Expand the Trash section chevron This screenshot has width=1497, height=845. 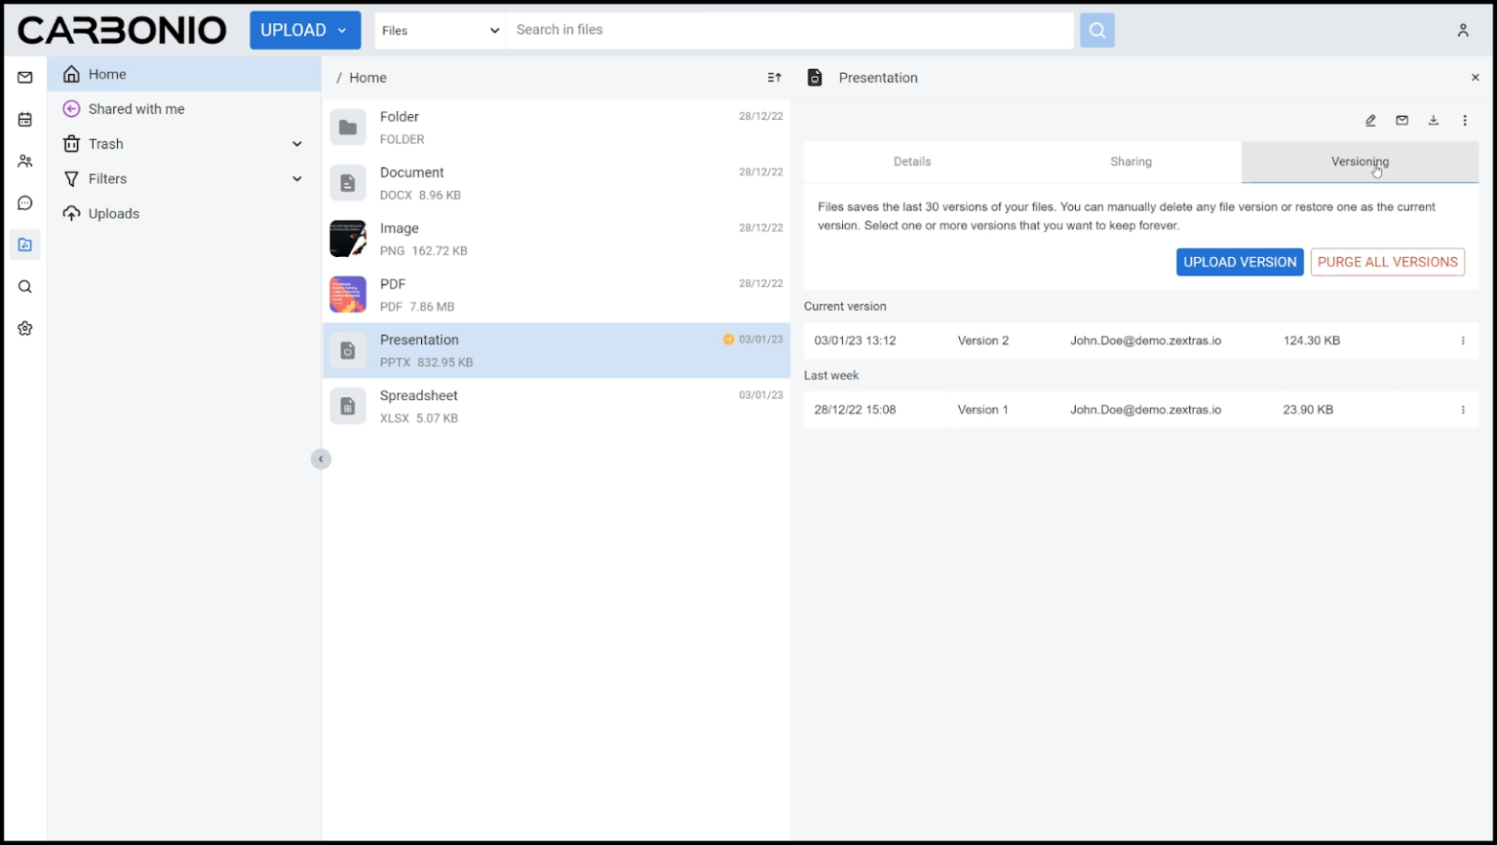click(297, 143)
